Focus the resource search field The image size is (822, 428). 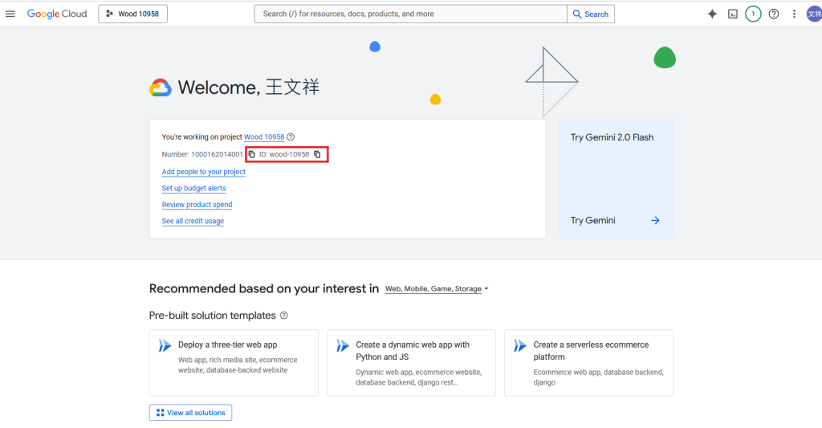(410, 14)
